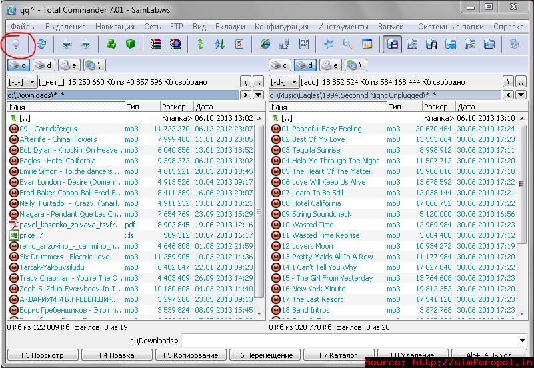Click into the c:\Downloads> command line field

pyautogui.click(x=349, y=341)
